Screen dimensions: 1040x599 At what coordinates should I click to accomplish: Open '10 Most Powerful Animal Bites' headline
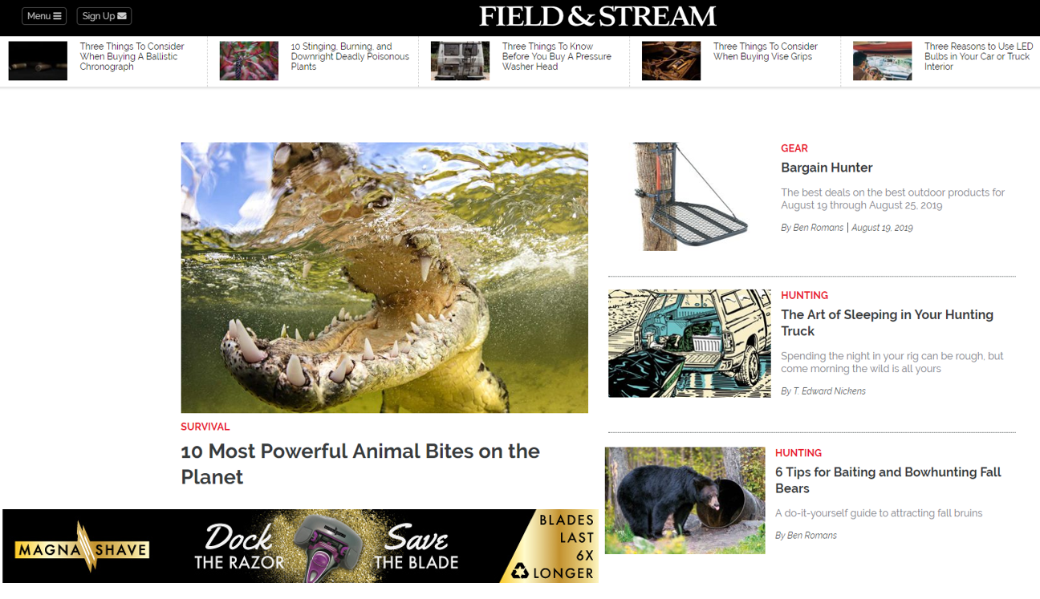pos(360,463)
